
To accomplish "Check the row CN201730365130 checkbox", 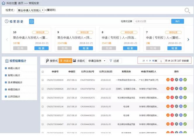I will [x=43, y=98].
